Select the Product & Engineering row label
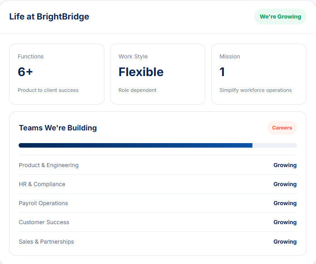 pos(49,165)
